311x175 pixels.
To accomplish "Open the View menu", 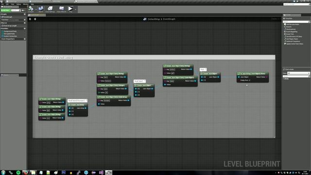I will (13, 4).
